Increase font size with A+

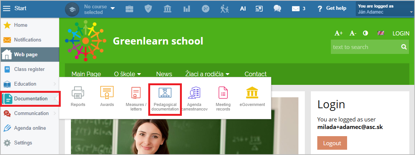pos(338,33)
